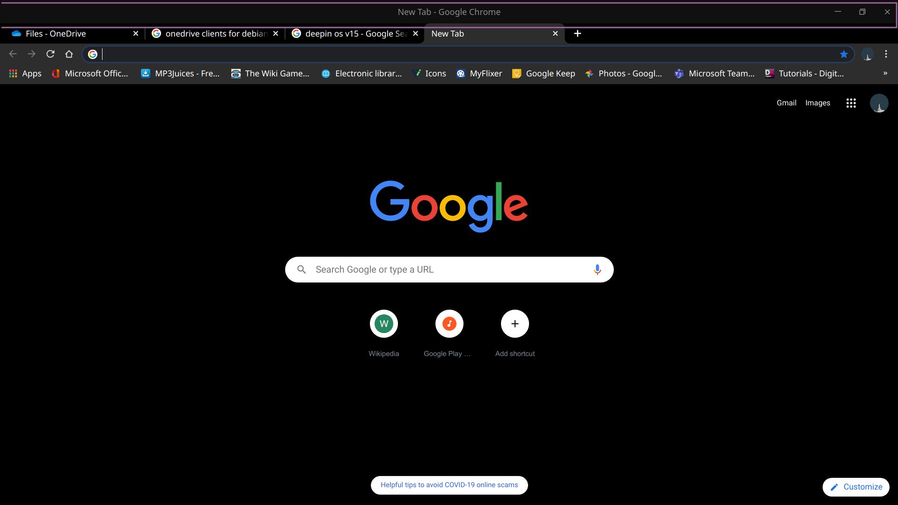
Task: Toggle the bookmark star in address bar
Action: tap(844, 54)
